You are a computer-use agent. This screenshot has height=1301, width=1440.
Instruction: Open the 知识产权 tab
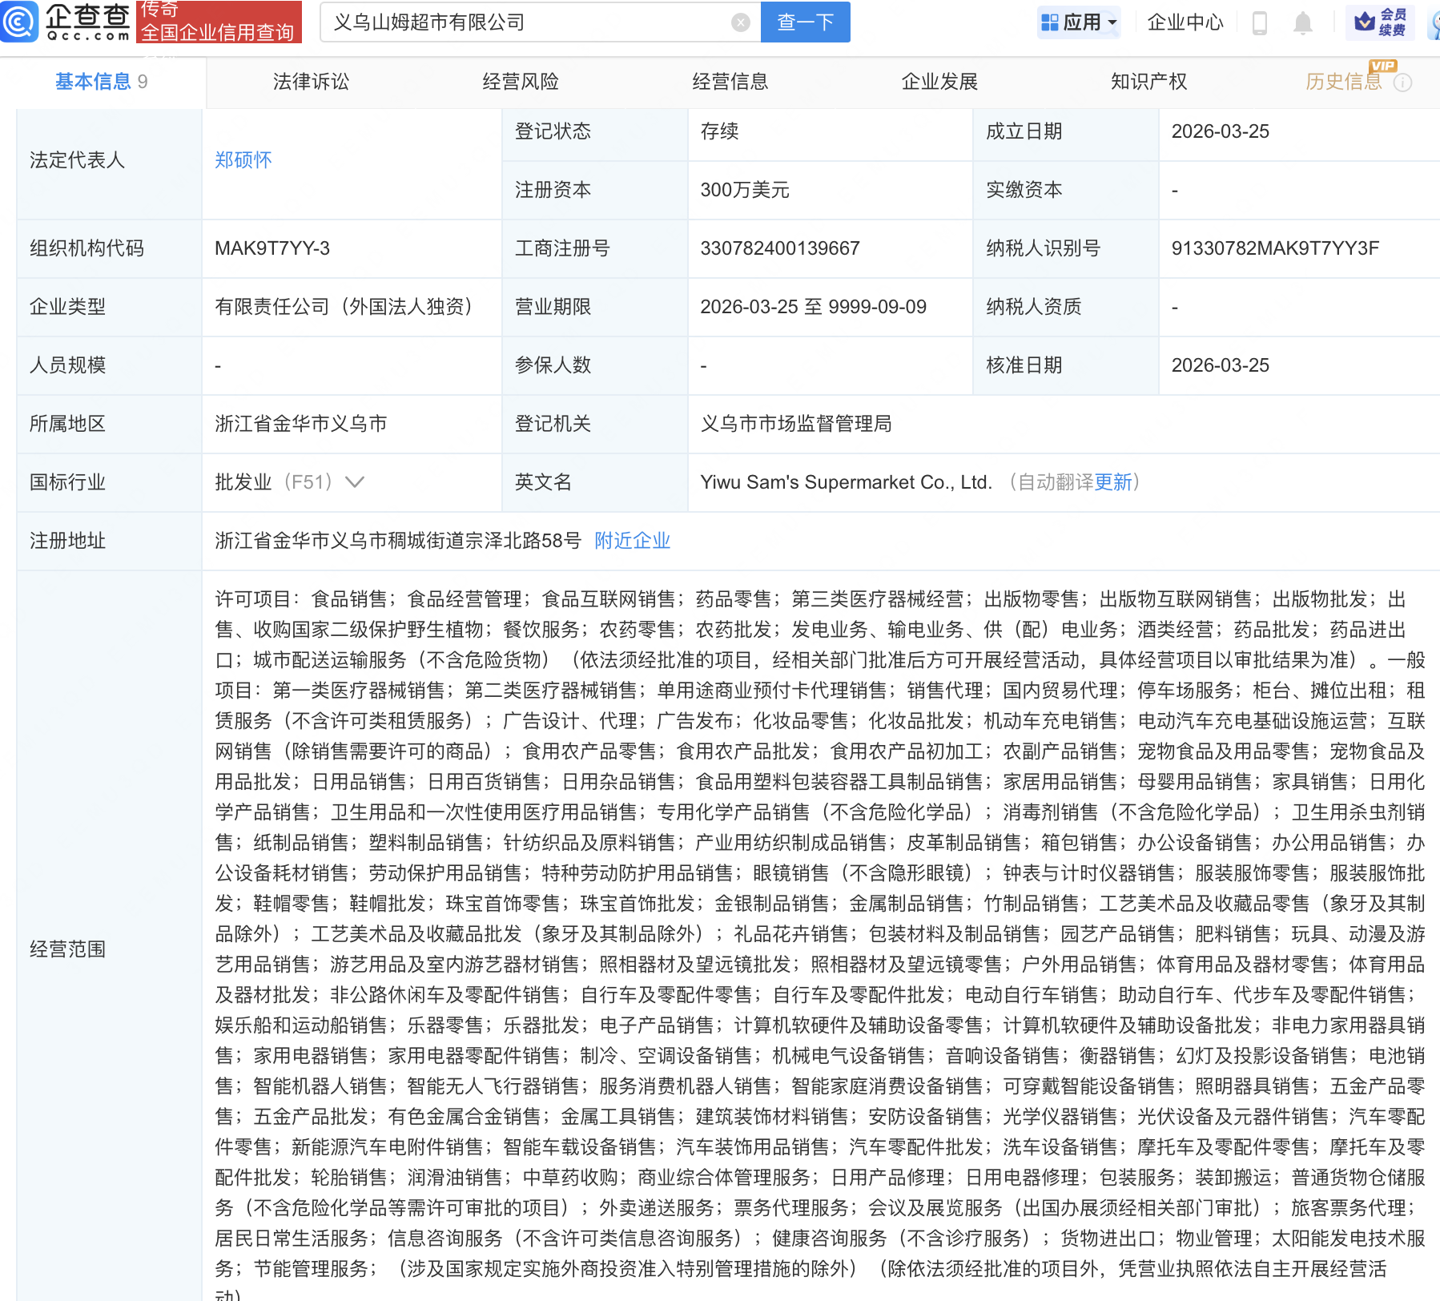1148,82
